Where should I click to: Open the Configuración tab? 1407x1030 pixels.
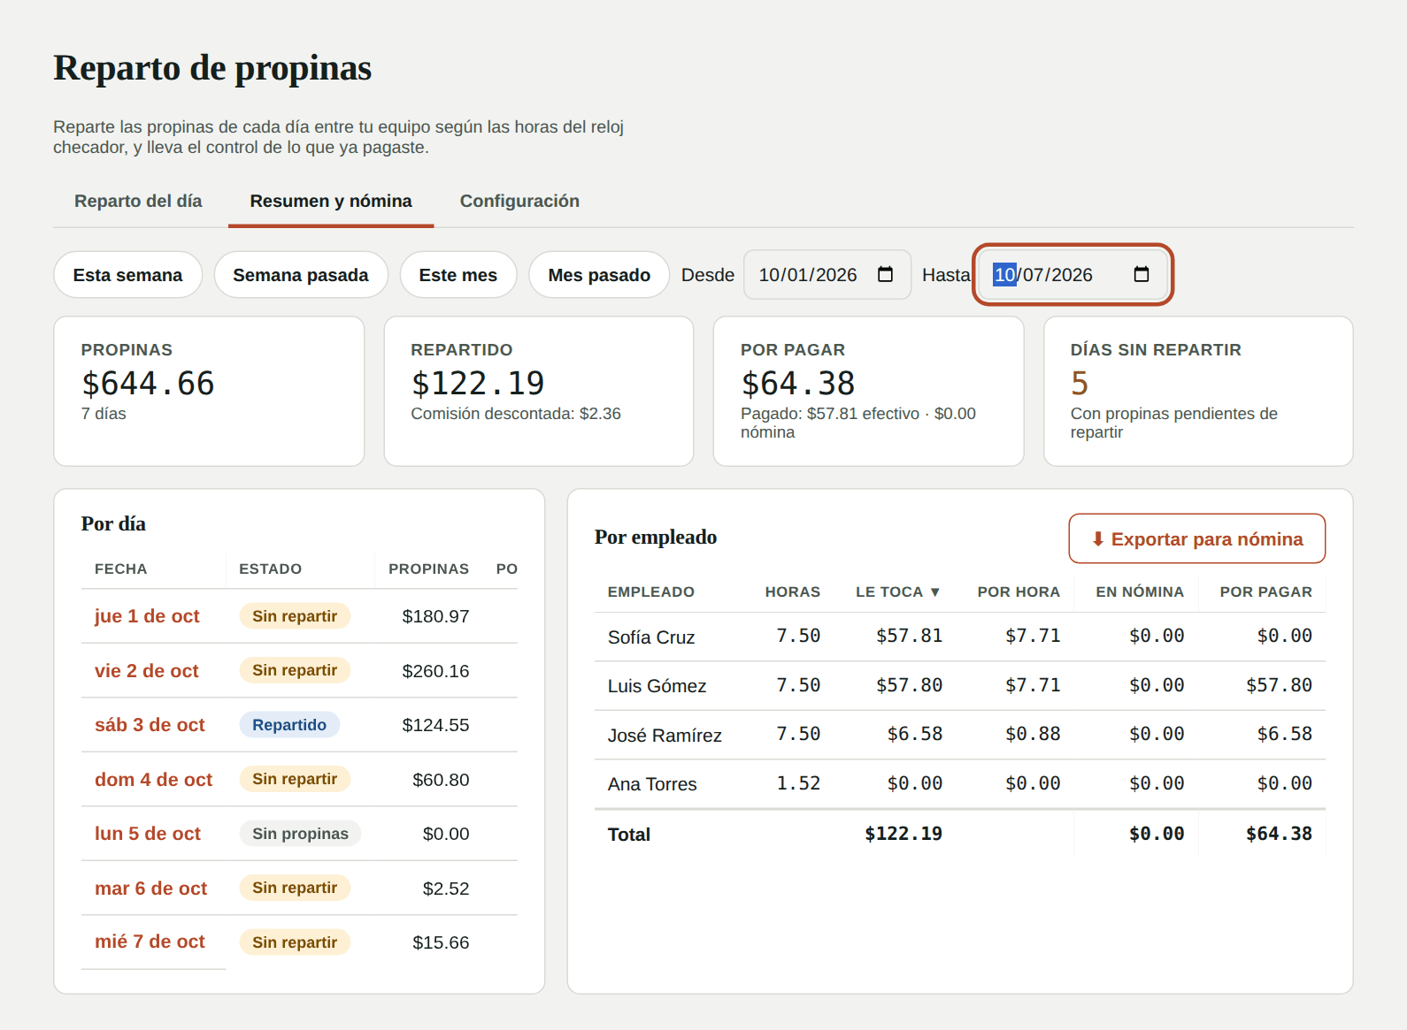point(519,201)
